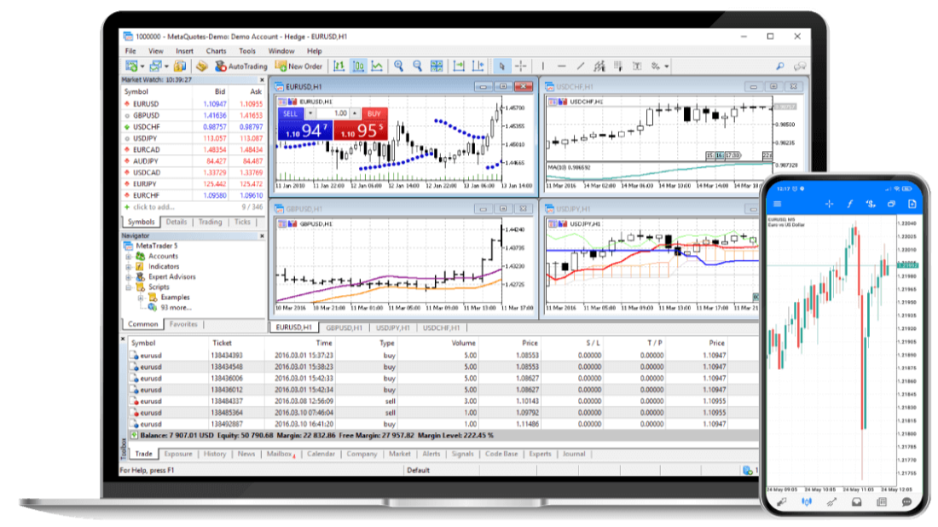Decrease volume with the down arrow stepper

[310, 113]
